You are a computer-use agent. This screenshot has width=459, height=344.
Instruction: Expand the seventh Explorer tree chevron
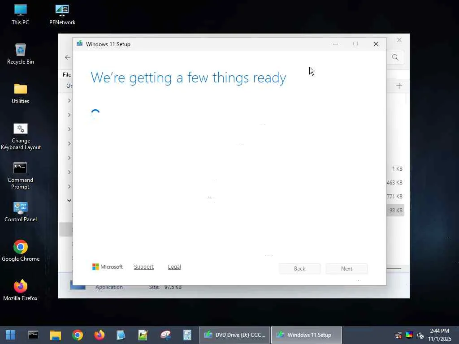pyautogui.click(x=69, y=186)
